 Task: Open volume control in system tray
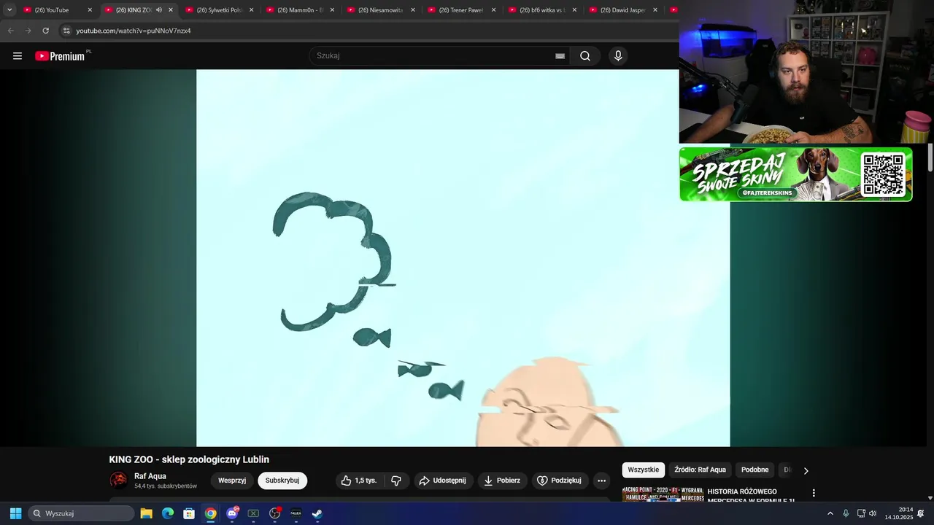coord(873,513)
